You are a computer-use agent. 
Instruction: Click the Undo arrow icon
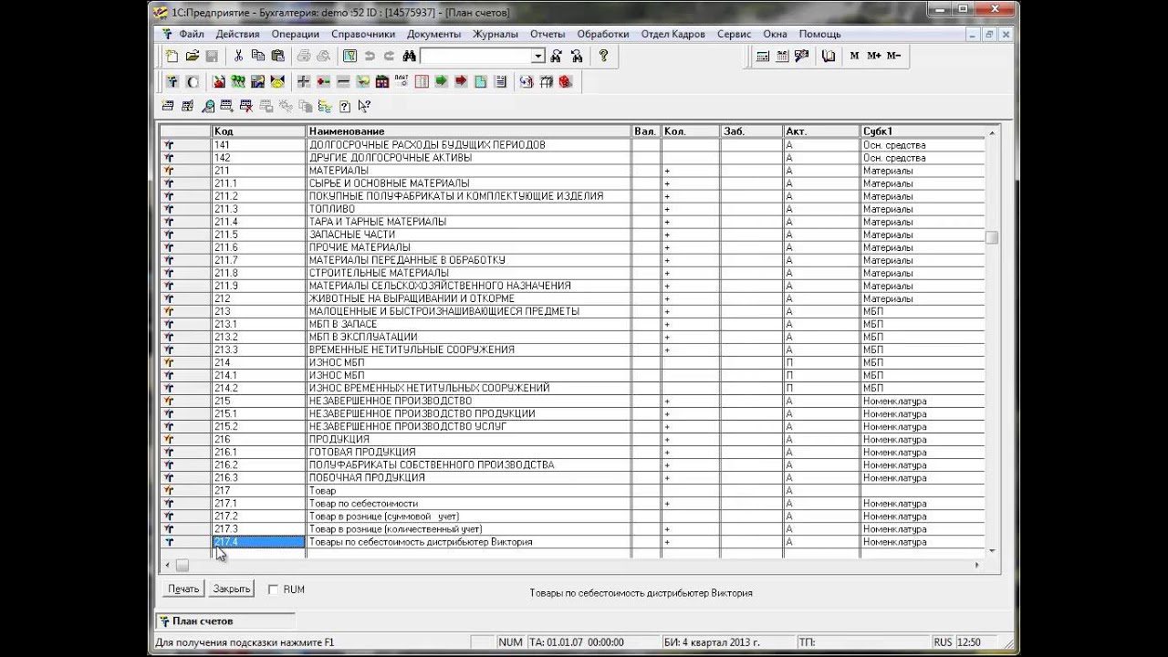[370, 57]
